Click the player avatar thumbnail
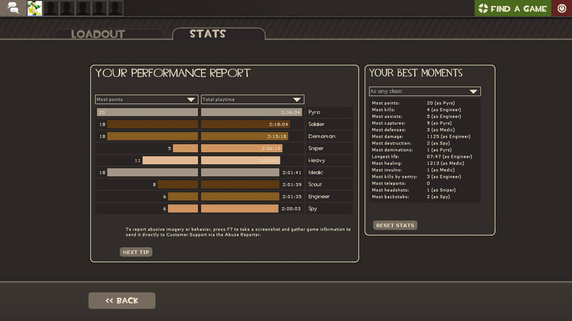Image resolution: width=572 pixels, height=321 pixels. pyautogui.click(x=35, y=8)
